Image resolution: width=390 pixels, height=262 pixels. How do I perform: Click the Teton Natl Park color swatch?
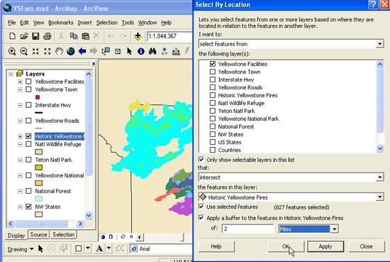click(38, 168)
